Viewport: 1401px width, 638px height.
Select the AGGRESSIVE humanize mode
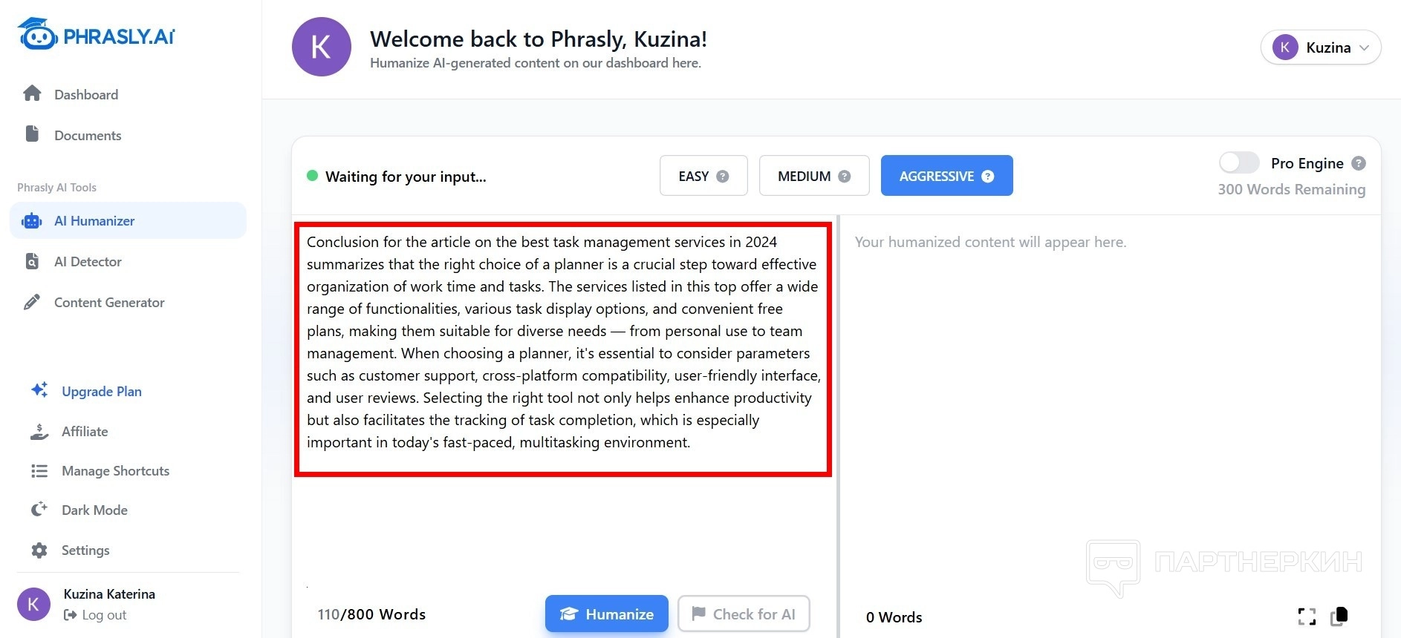pos(946,176)
